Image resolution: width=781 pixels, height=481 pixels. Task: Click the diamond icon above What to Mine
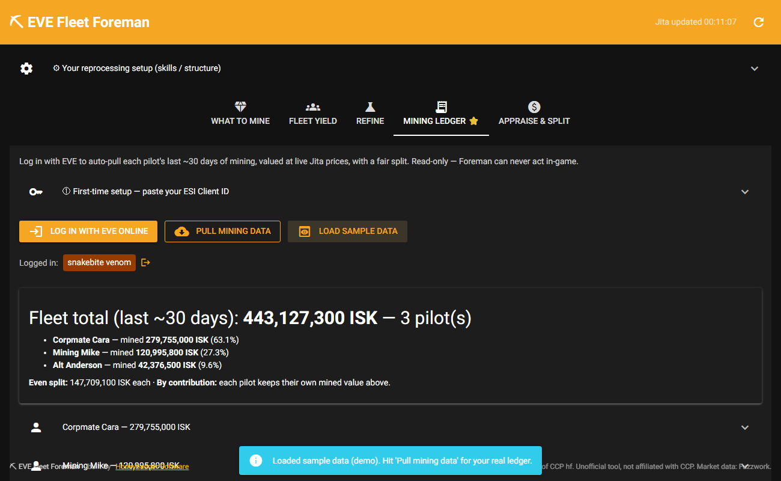(240, 107)
